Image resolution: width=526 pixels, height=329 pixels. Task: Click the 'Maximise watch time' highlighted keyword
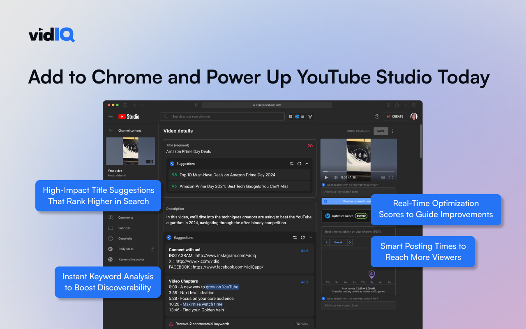click(x=202, y=304)
